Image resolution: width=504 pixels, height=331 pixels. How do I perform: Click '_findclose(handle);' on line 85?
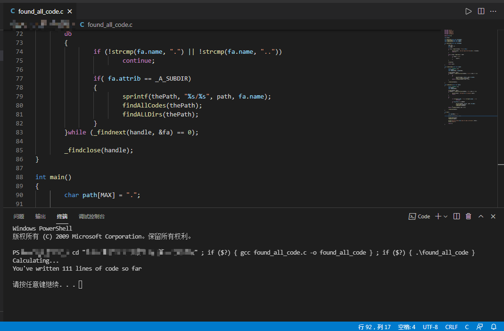(x=99, y=150)
